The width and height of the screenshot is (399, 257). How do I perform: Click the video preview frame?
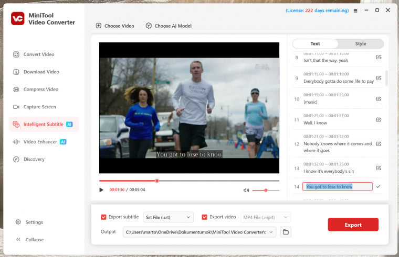(189, 108)
